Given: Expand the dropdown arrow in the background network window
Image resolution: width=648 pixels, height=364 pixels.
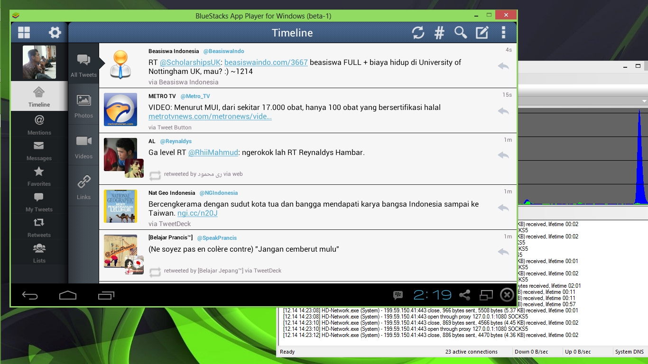Looking at the screenshot, I should 644,101.
